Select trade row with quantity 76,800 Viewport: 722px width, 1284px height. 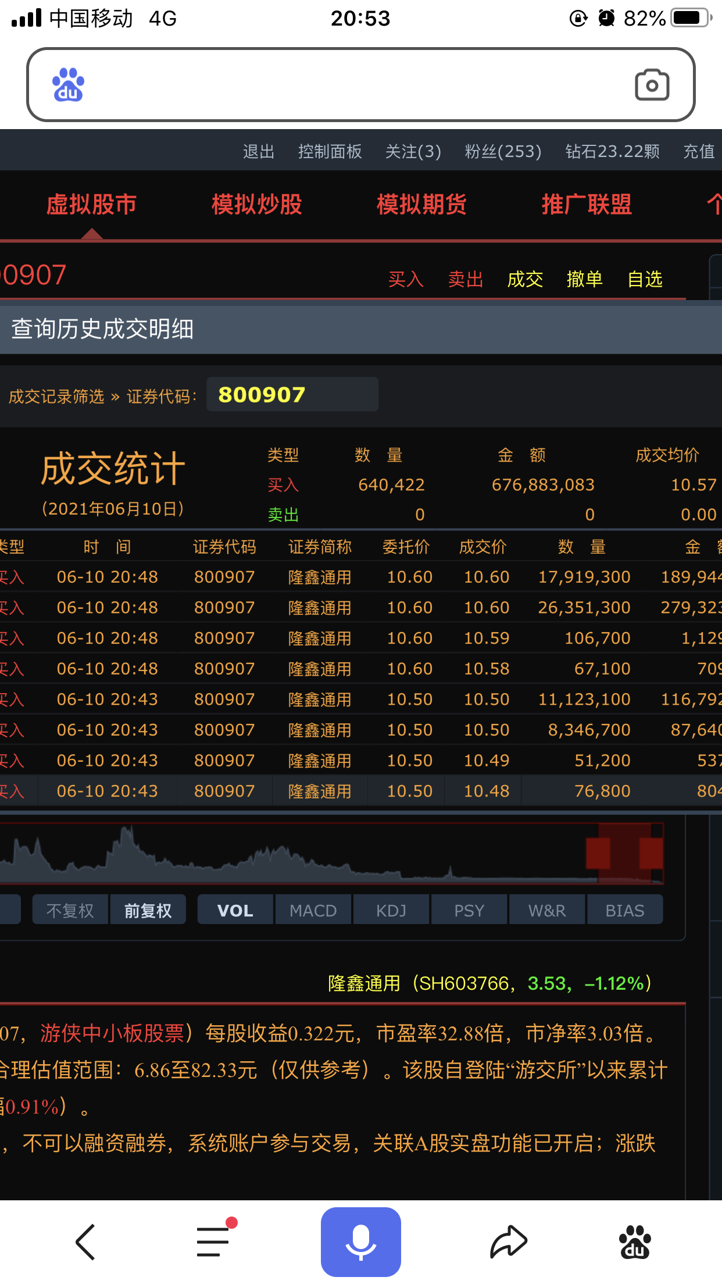(361, 791)
